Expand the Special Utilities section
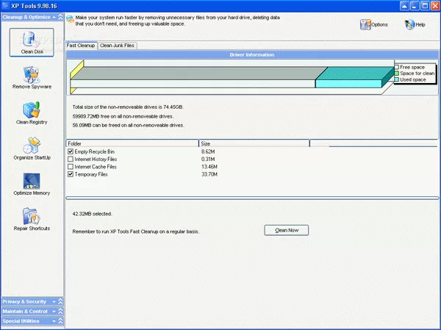The image size is (441, 330). [60, 321]
